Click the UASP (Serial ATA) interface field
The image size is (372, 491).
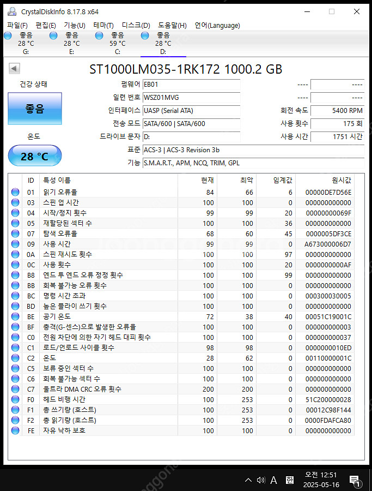191,111
